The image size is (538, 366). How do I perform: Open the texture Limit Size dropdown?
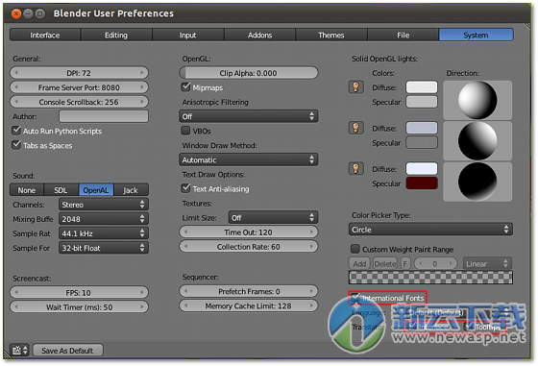pyautogui.click(x=273, y=217)
